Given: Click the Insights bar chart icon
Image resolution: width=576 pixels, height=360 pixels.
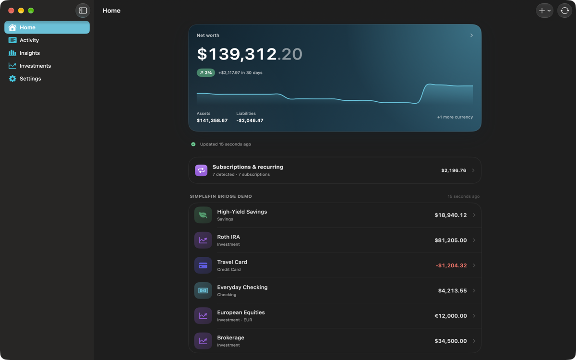Looking at the screenshot, I should click(x=12, y=53).
